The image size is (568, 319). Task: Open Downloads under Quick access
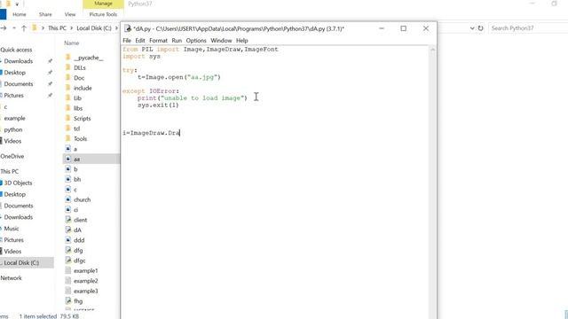point(18,61)
